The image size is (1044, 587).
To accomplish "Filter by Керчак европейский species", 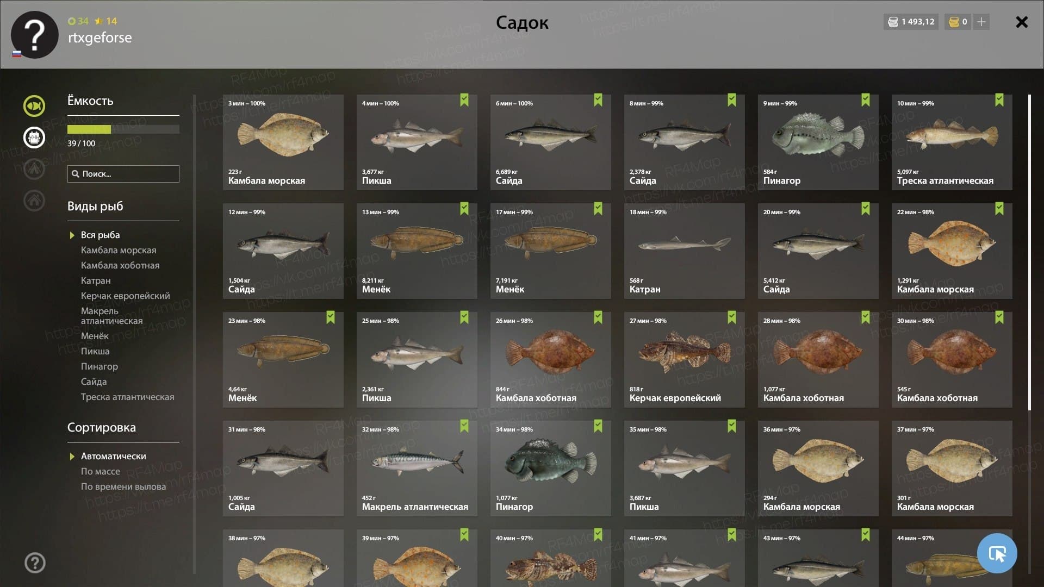I will [x=125, y=296].
